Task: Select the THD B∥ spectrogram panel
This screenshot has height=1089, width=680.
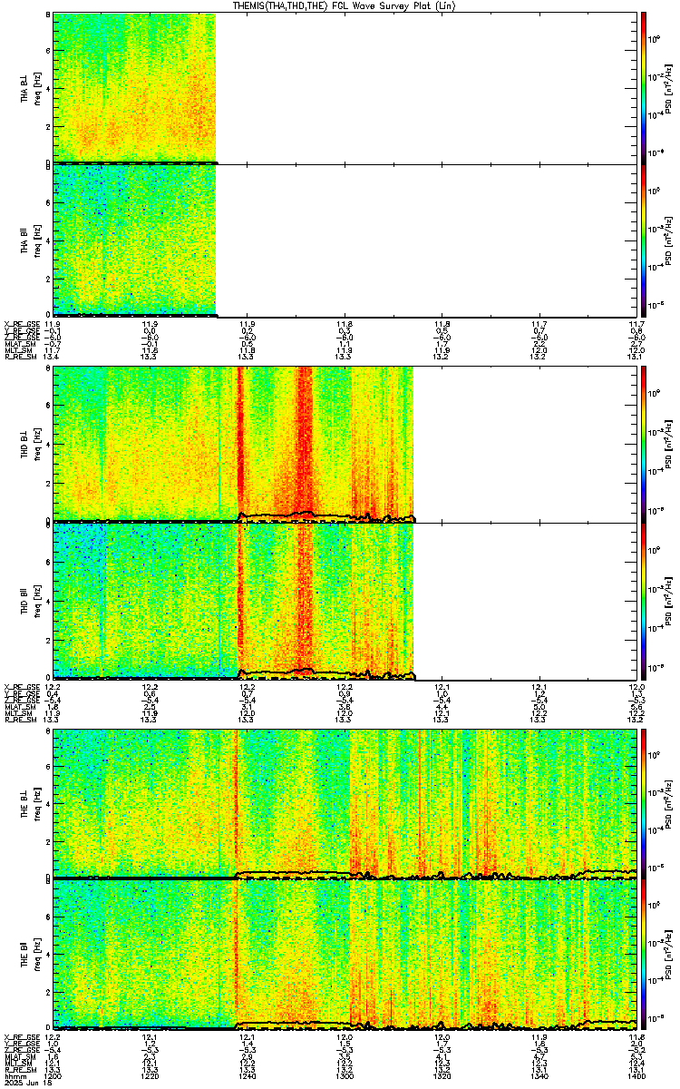Action: tap(343, 601)
